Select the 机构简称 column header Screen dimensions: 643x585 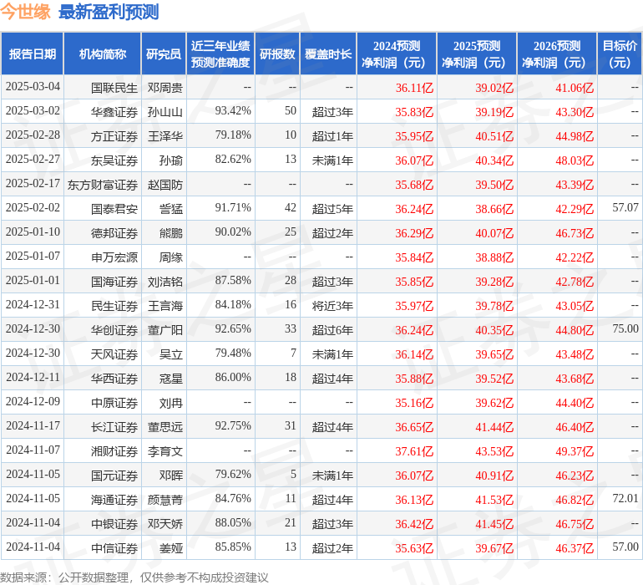[x=103, y=53]
